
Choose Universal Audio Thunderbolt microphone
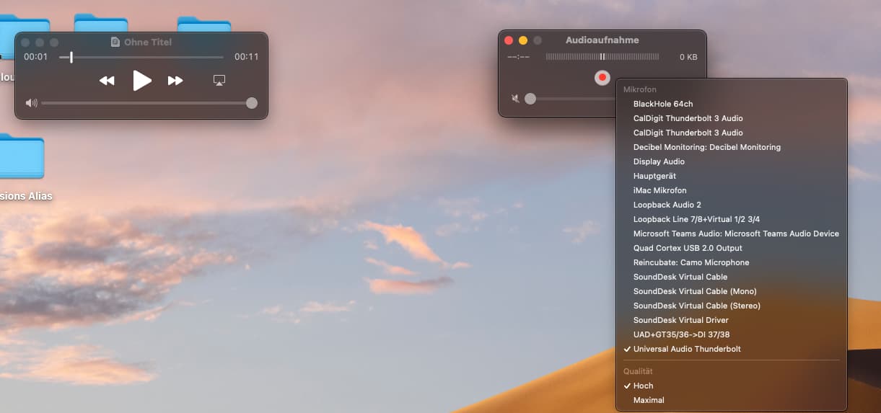click(686, 349)
